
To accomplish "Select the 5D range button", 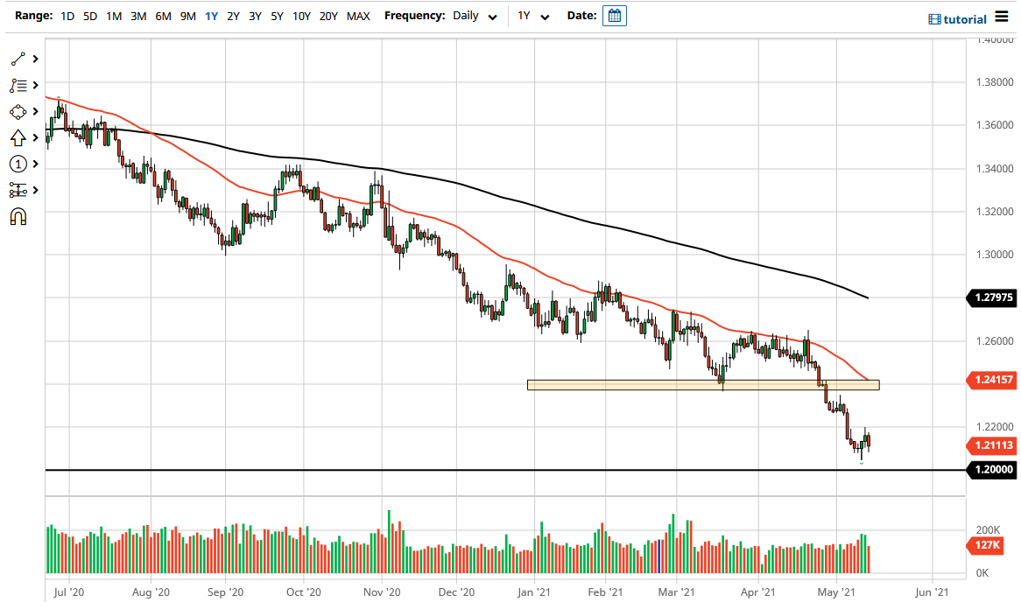I will [89, 16].
